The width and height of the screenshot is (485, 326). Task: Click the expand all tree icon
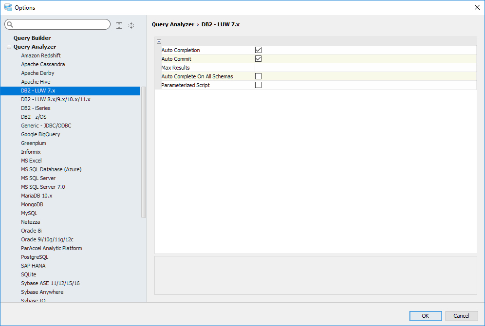pos(119,25)
